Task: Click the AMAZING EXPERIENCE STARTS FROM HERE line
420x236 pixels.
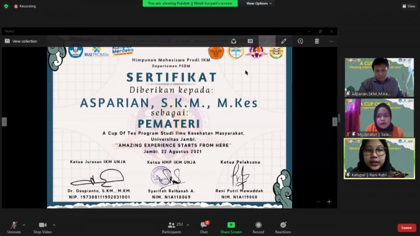Action: (173, 145)
